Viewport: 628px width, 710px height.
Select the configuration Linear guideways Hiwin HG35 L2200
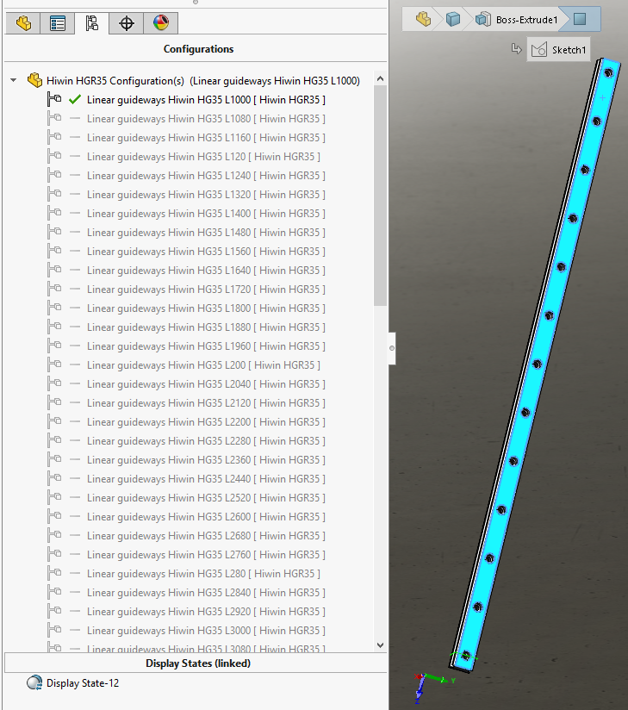(206, 422)
